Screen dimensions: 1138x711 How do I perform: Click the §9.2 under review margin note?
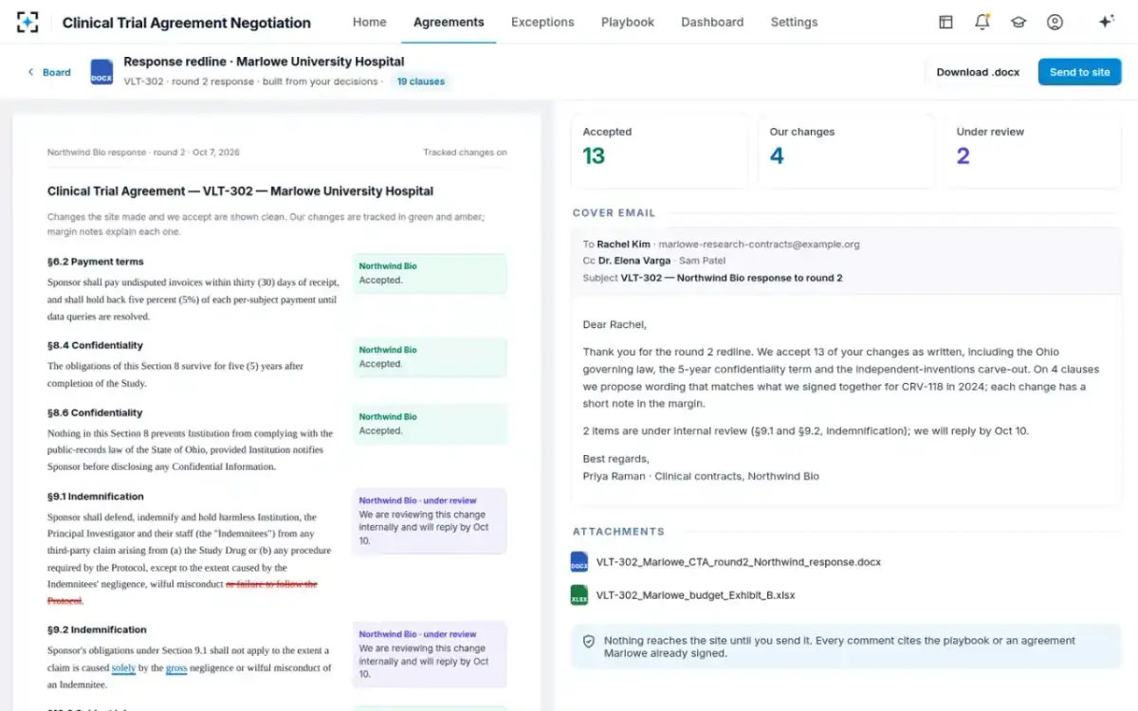tap(430, 654)
